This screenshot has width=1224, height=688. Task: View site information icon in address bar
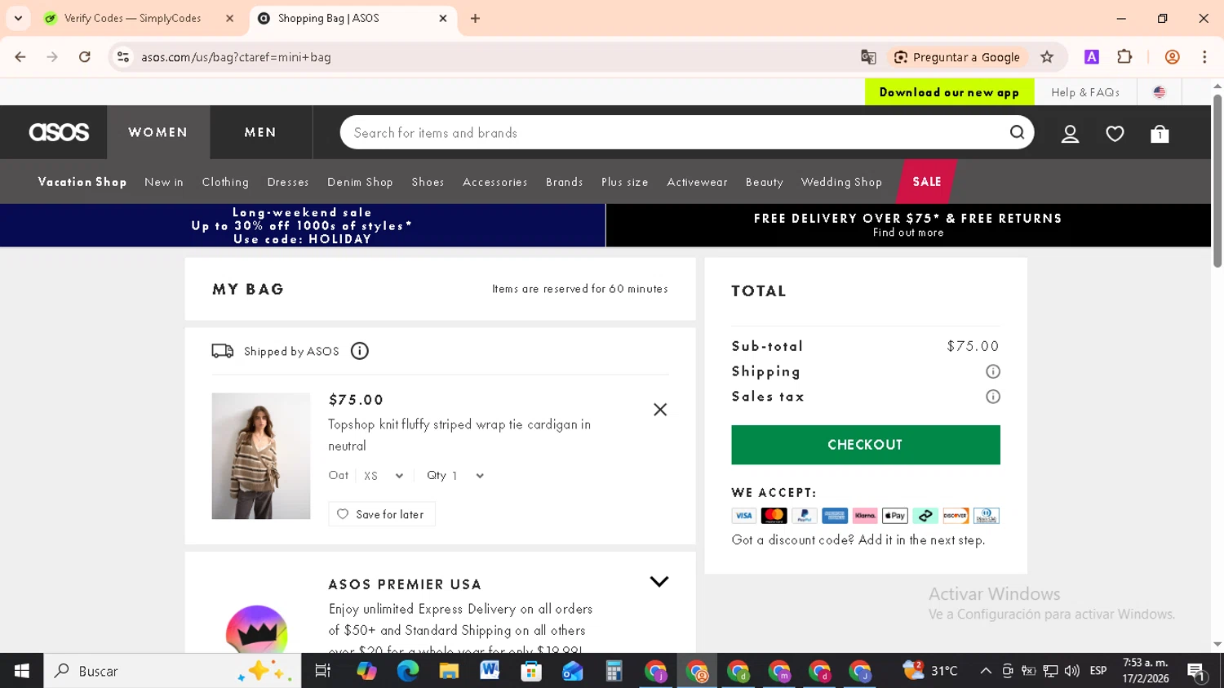tap(123, 57)
